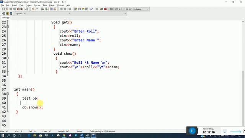The width and height of the screenshot is (245, 138).
Task: Click 'Done parsing' status bar message
Action: pyautogui.click(x=103, y=131)
